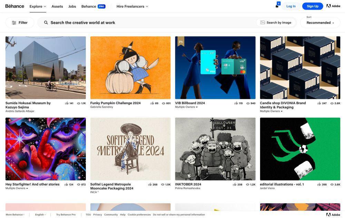Click the Behance logo
The width and height of the screenshot is (345, 218).
point(15,6)
